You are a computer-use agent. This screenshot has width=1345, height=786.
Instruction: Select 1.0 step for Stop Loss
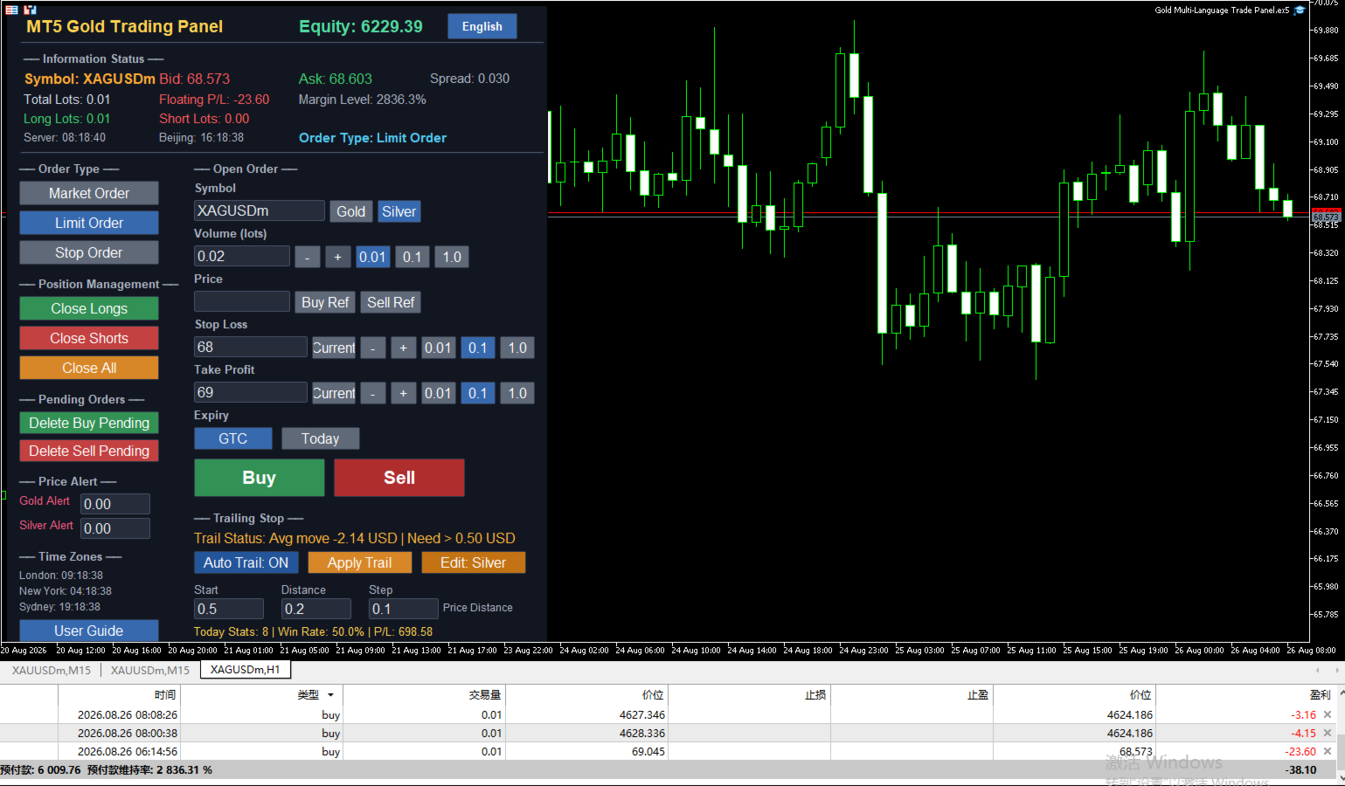coord(517,348)
